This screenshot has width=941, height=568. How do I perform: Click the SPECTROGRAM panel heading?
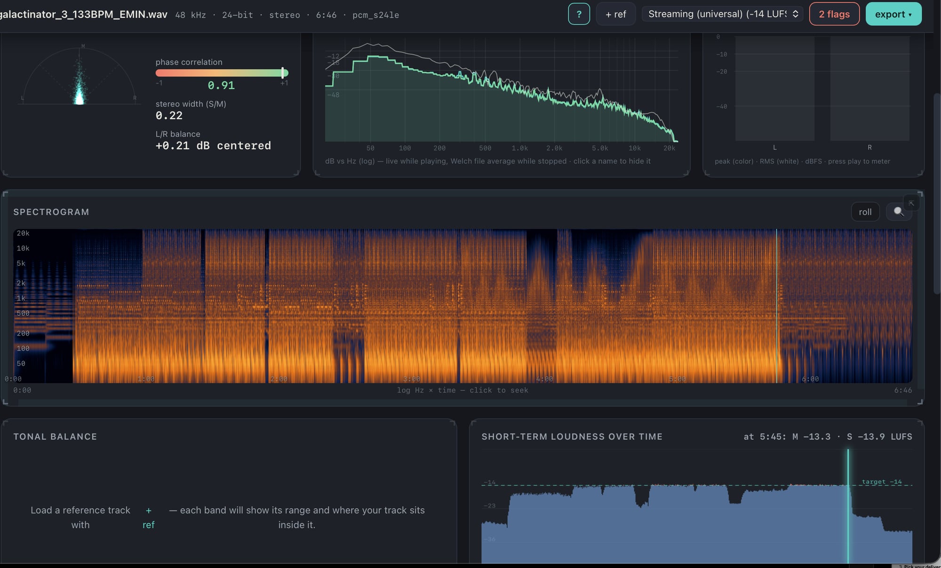[51, 212]
